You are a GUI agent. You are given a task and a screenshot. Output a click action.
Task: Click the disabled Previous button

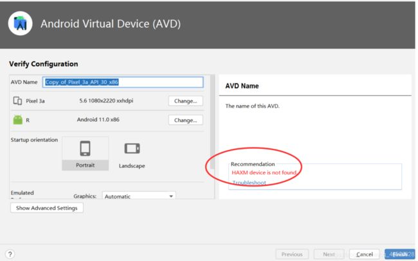(292, 255)
